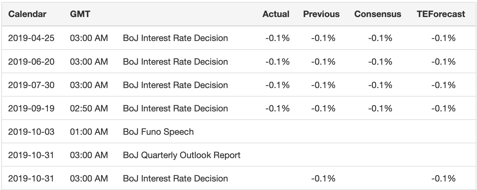Open the 2019-06-20 BoJ Interest Rate Decision

pyautogui.click(x=175, y=62)
